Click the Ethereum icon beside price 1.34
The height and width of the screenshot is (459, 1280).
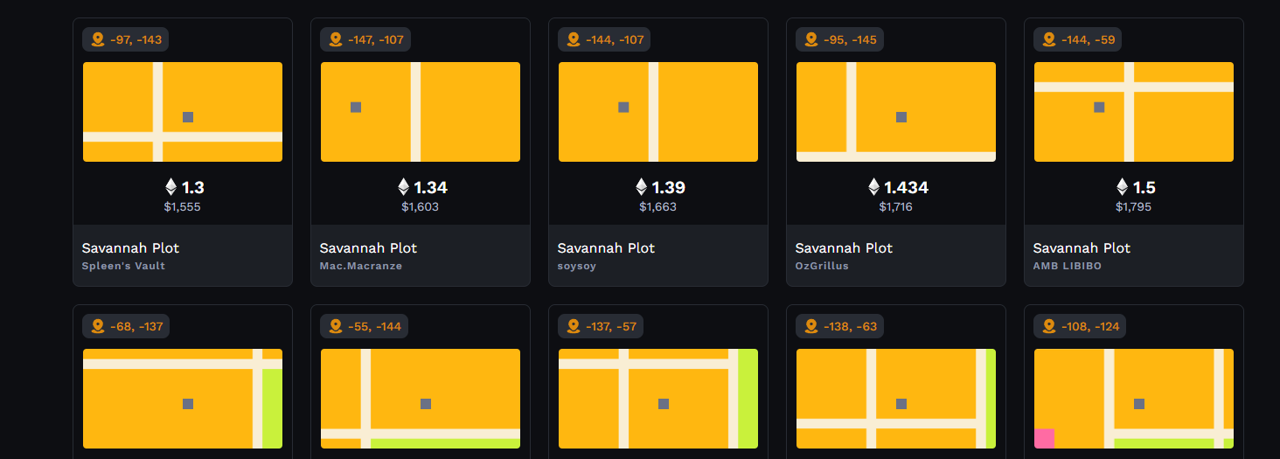[x=403, y=187]
